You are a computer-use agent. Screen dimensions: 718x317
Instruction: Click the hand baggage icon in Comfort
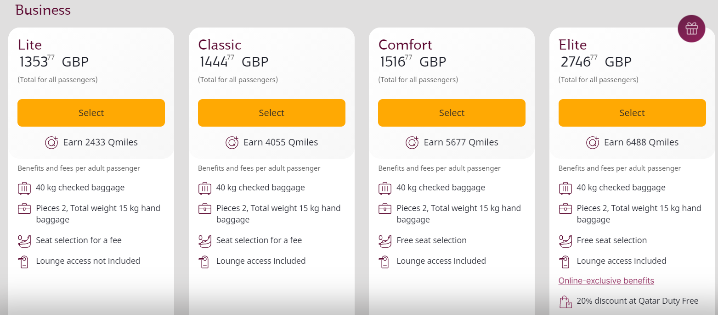(x=384, y=209)
